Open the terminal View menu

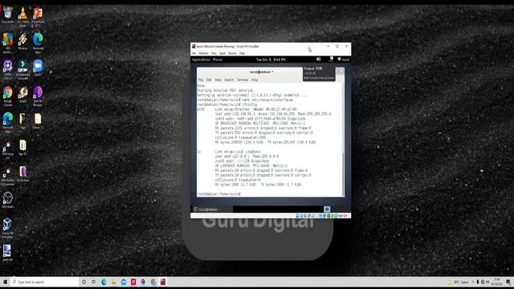(x=218, y=79)
